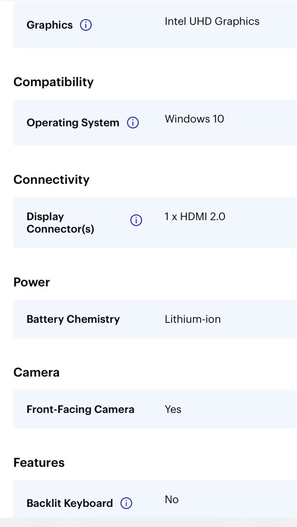Viewport: 297px width, 527px height.
Task: Click the Features section heading
Action: pyautogui.click(x=39, y=463)
